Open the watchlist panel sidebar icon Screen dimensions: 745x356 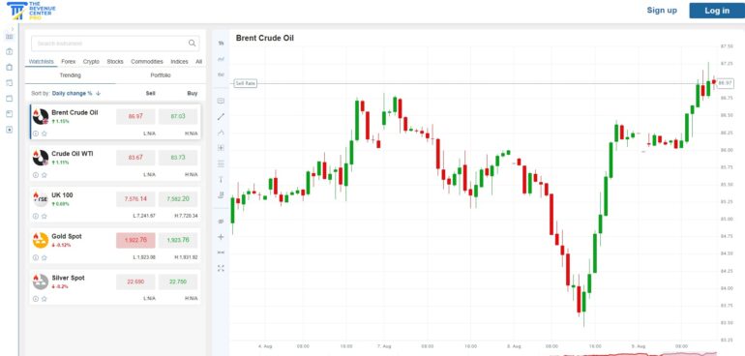pos(9,36)
